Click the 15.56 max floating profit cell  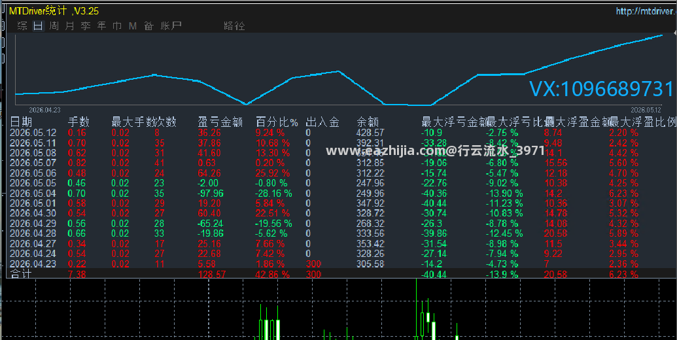point(556,163)
